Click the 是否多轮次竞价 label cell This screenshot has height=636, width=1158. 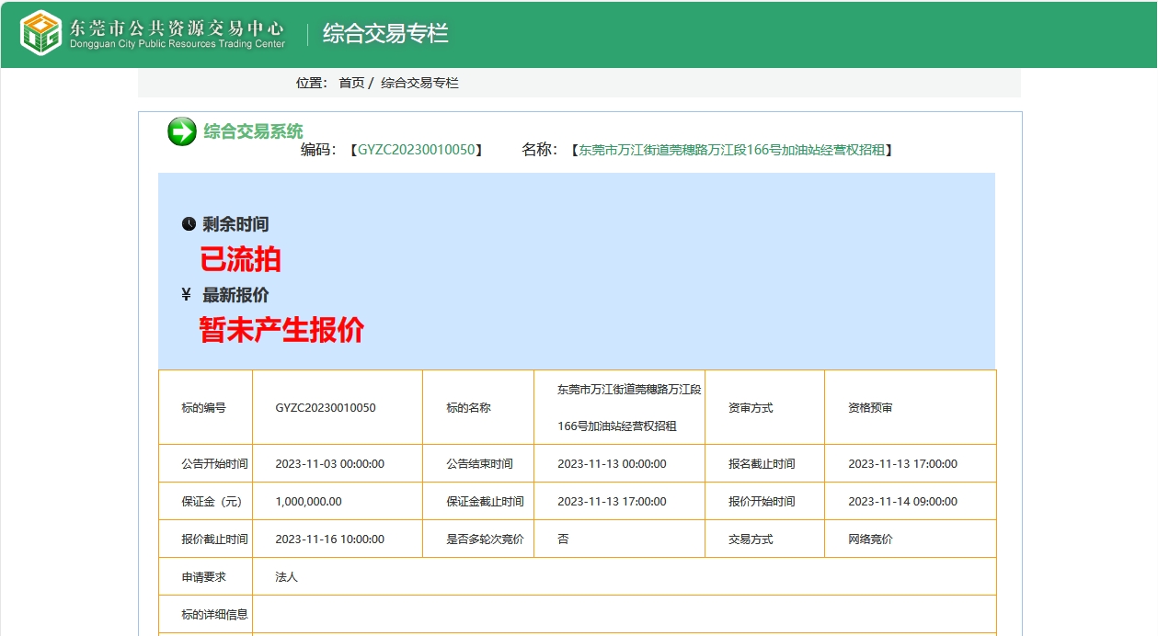[x=478, y=539]
